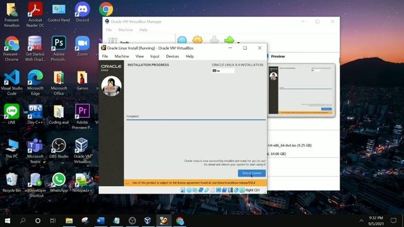Click the recording status bar icon
This screenshot has height=227, width=404.
pos(224,190)
